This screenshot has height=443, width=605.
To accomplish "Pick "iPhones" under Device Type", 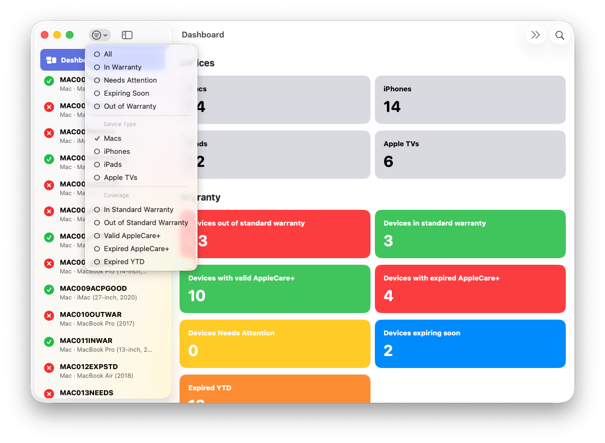I will pos(117,152).
